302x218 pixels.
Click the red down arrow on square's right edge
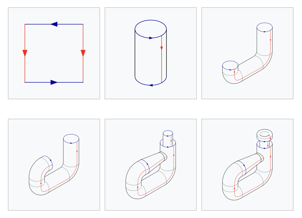(x=83, y=53)
